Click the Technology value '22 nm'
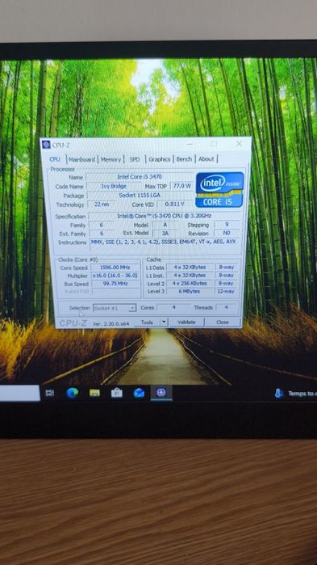The width and height of the screenshot is (317, 565). [102, 204]
